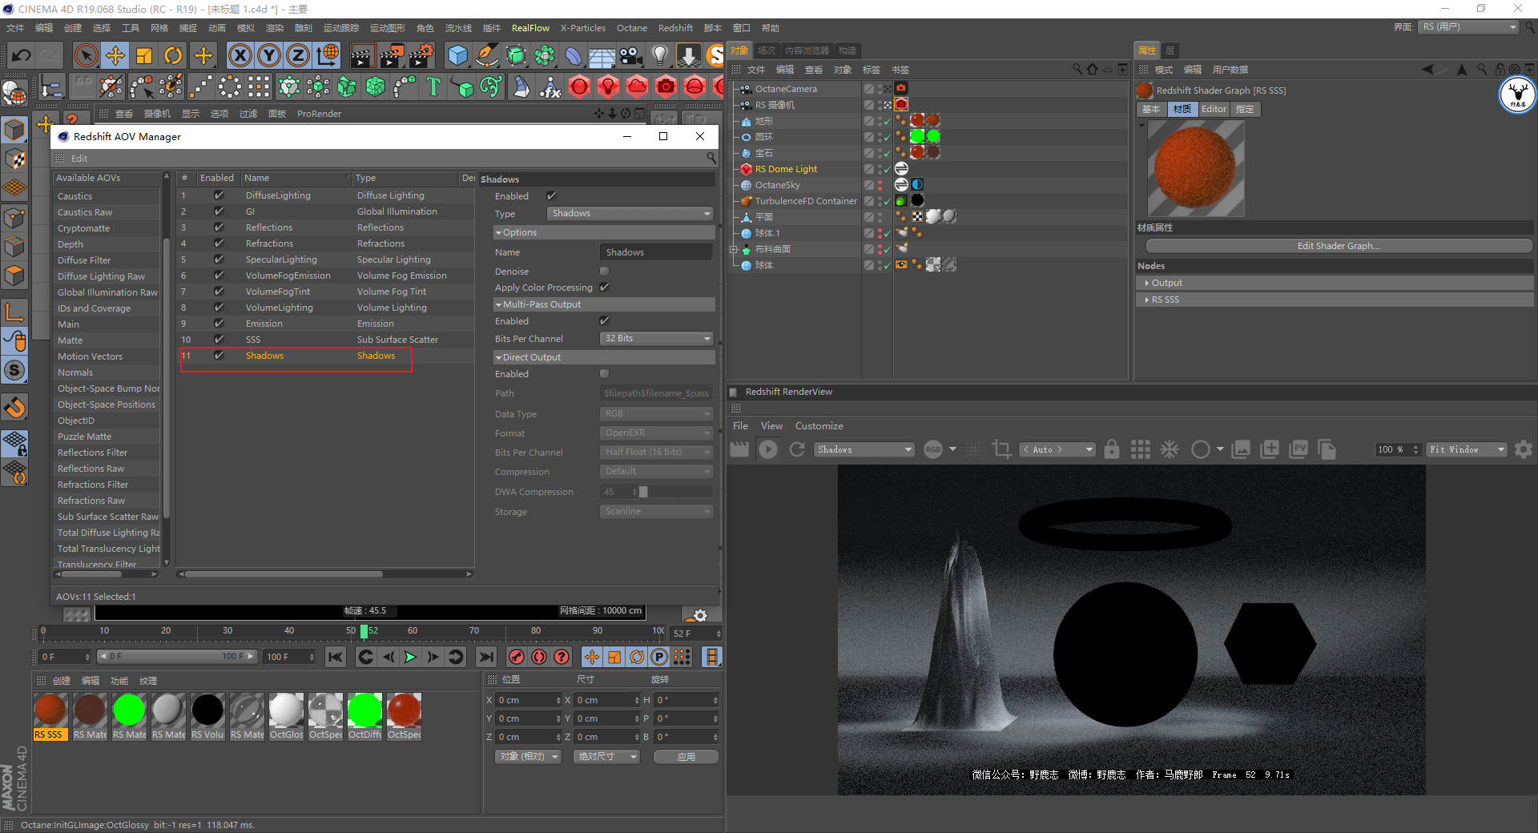Image resolution: width=1538 pixels, height=833 pixels.
Task: Click Render View clapperboard icon
Action: (362, 56)
